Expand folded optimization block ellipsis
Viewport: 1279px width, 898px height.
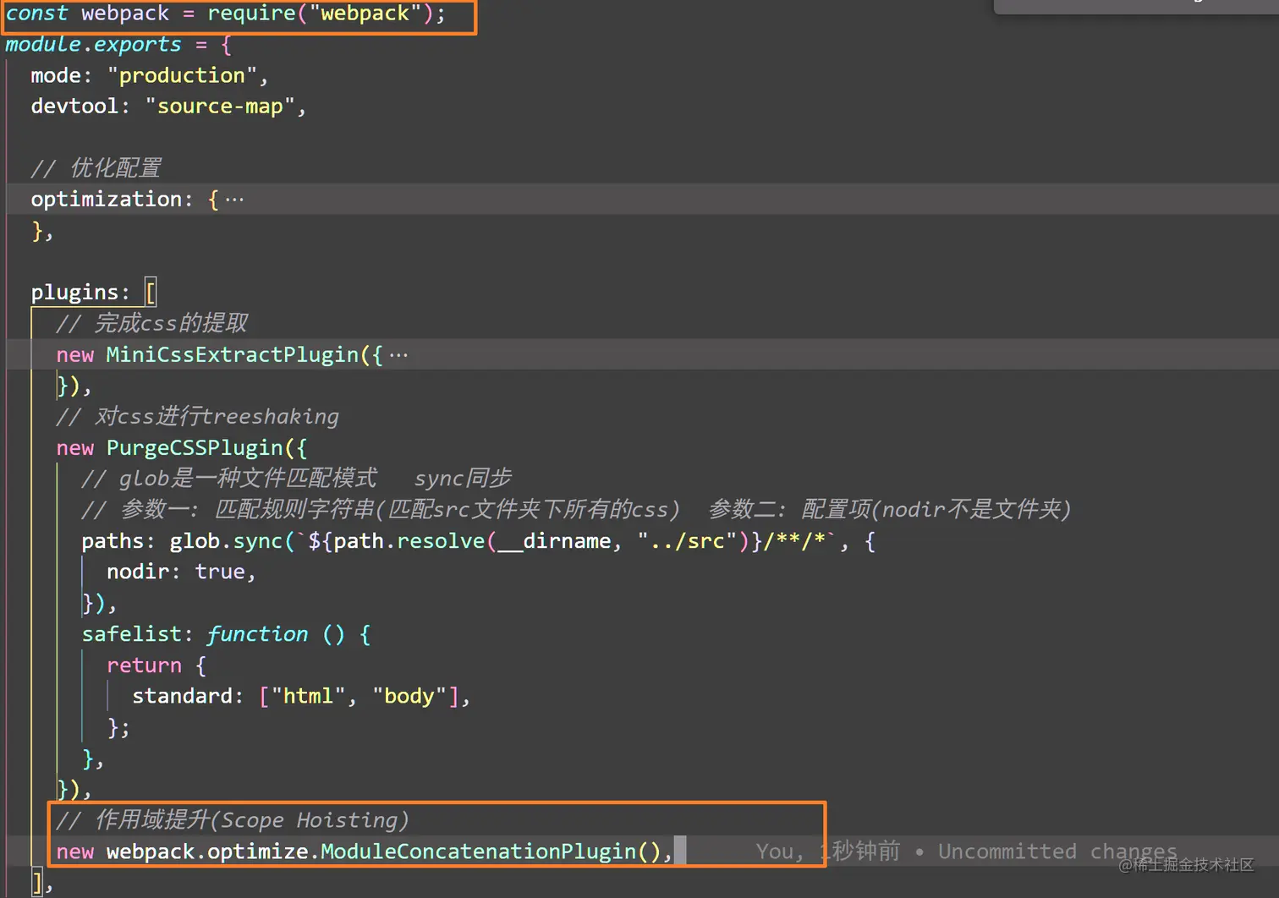[235, 200]
